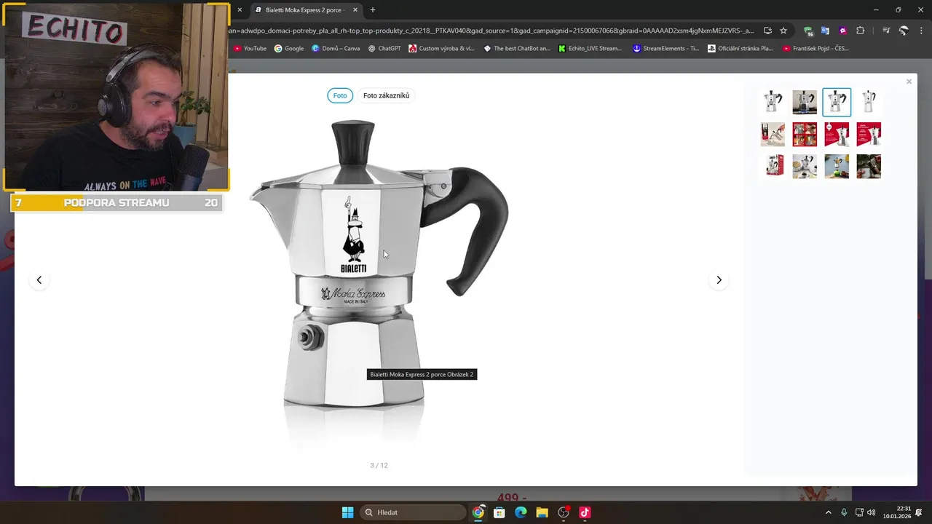Image resolution: width=932 pixels, height=524 pixels.
Task: Open the YouTube bookmark
Action: pos(250,49)
